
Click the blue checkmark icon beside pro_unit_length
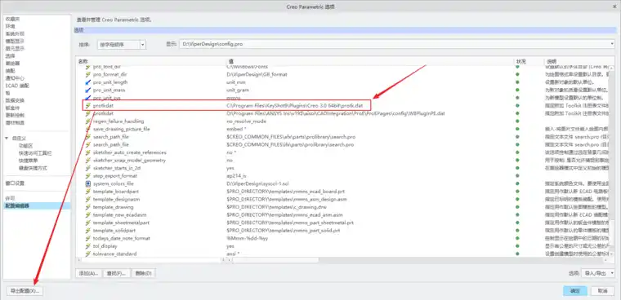click(88, 82)
